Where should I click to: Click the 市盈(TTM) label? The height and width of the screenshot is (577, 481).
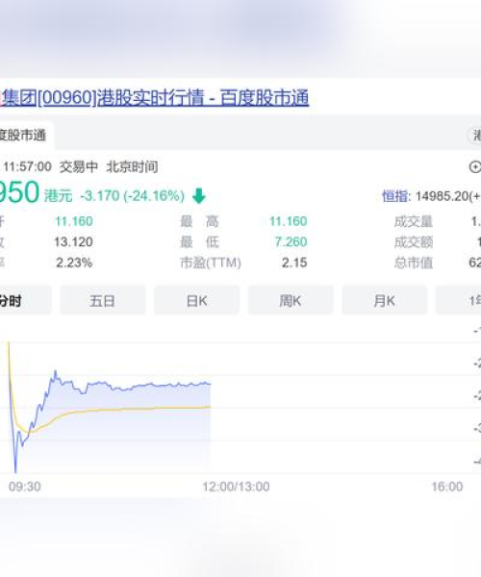(211, 263)
